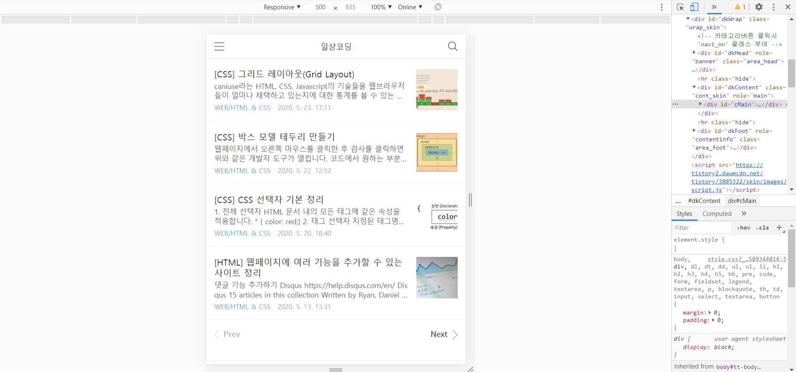Viewport: 796px width, 372px height.
Task: Expand the margin shorthand property
Action: (x=710, y=313)
